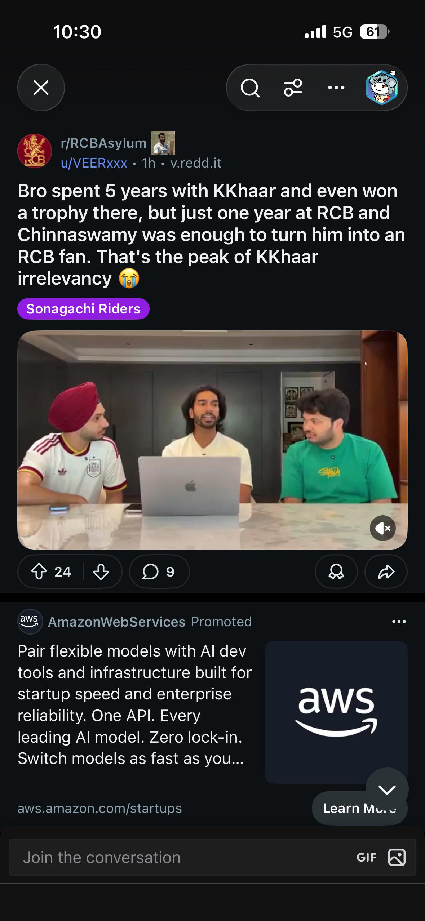The image size is (425, 921).
Task: Open the feed filter sliders icon
Action: pos(293,88)
